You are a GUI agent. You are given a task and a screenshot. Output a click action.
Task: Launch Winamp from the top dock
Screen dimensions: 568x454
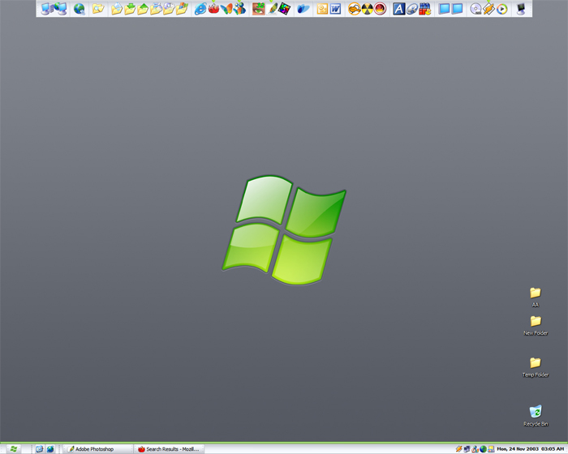tap(488, 9)
